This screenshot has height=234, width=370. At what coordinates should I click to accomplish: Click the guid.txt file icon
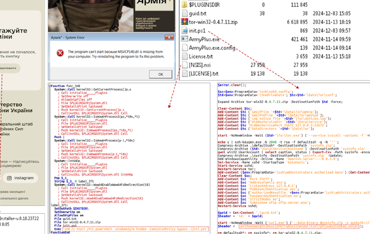click(x=185, y=13)
